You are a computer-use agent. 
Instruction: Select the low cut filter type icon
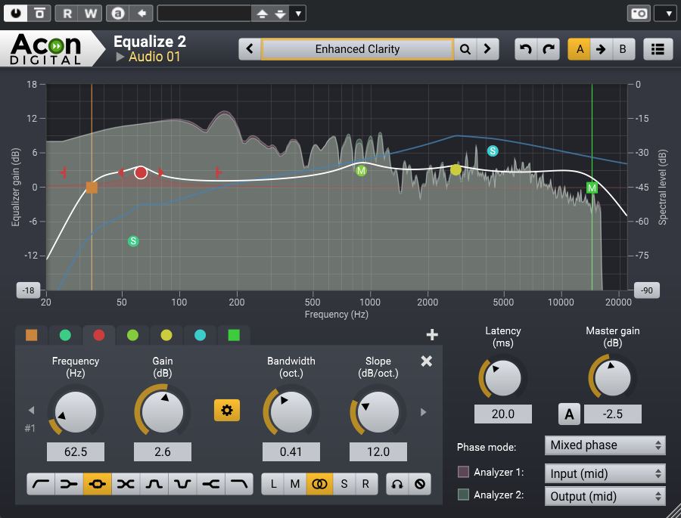pos(41,484)
